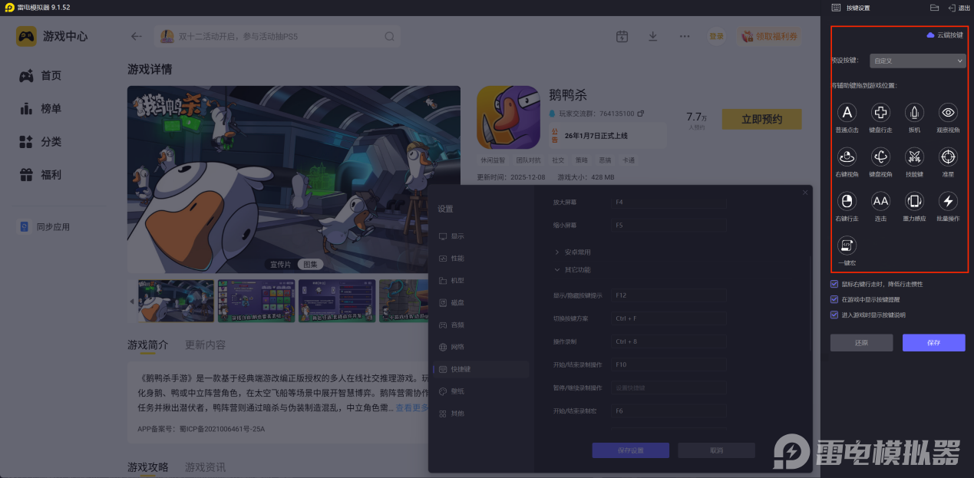Go to 分类 in Game Center sidebar
This screenshot has width=974, height=478.
click(41, 142)
